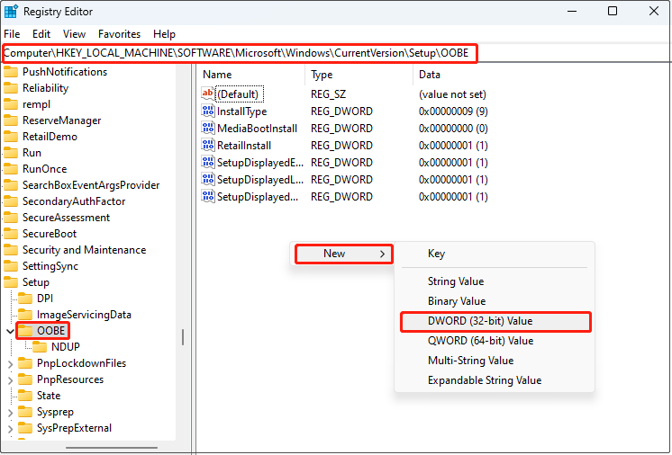Click the PushNotifications folder icon
Viewport: 672px width, 455px height.
(11, 71)
